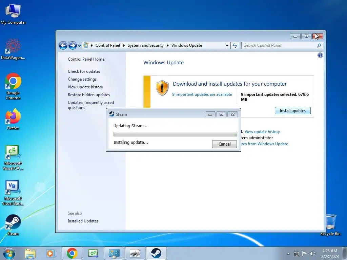347x260 pixels.
Task: Open the recent pages dropdown arrow
Action: (79, 46)
